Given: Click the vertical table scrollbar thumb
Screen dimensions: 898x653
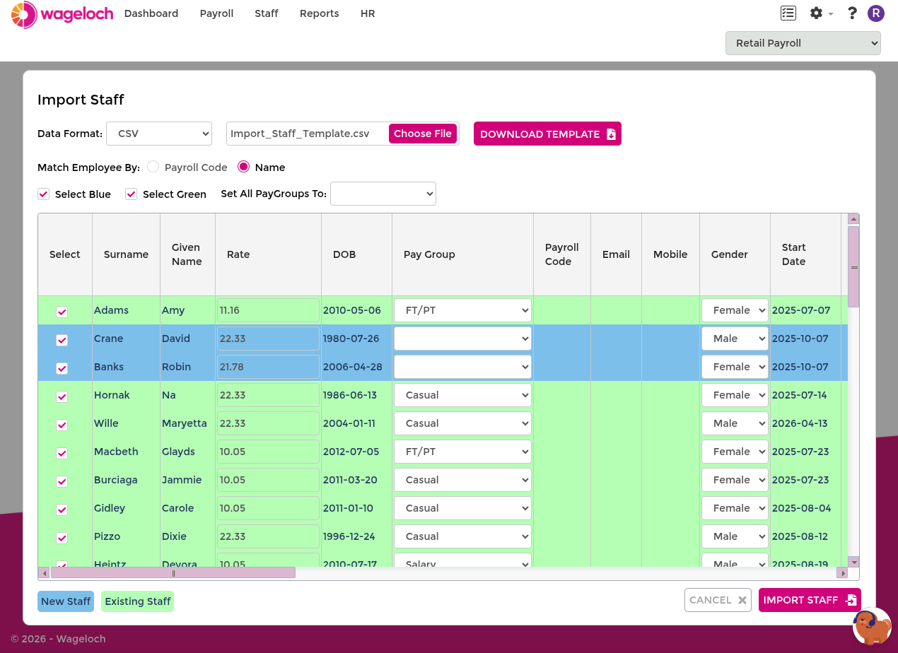Looking at the screenshot, I should 853,266.
